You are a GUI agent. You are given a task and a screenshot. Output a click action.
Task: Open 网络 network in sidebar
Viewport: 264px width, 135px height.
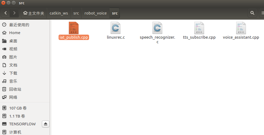pos(25,97)
